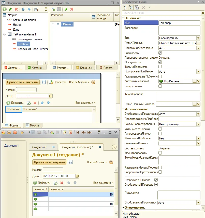The image size is (205, 218).
Task: Enable АктивизироватьПоУмолчанию checkbox
Action: 160,76
